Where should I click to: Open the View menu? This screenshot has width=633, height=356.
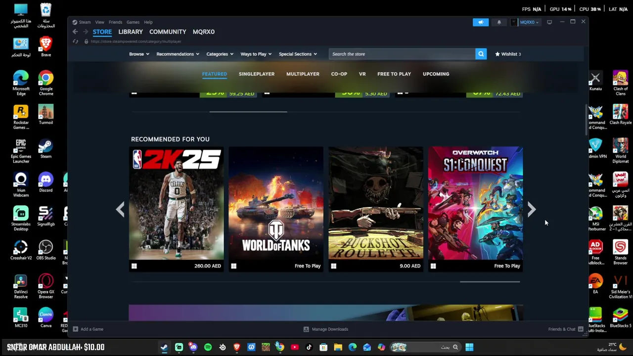click(99, 22)
